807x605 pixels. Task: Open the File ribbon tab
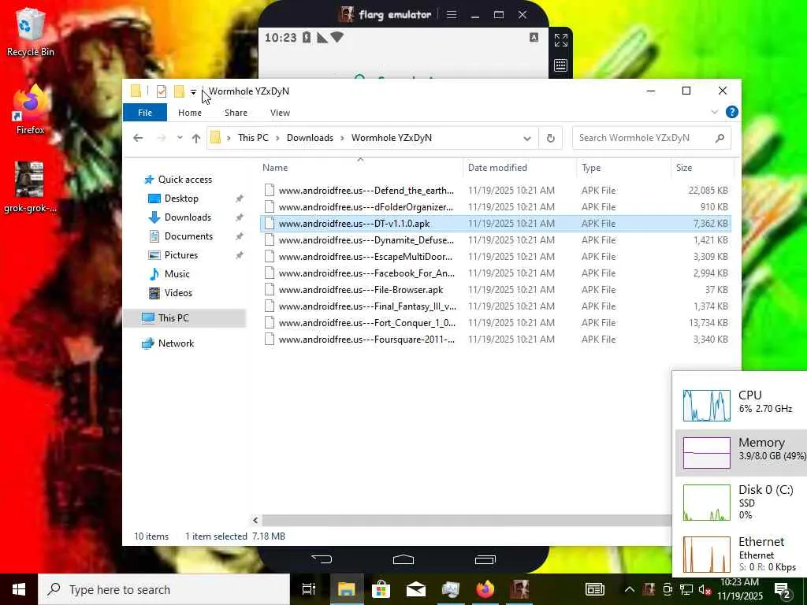145,113
